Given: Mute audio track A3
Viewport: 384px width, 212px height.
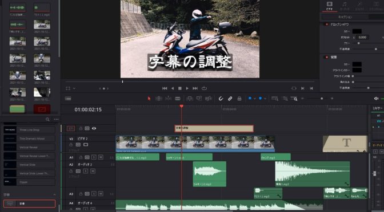Looking at the screenshot, I should pos(101,194).
